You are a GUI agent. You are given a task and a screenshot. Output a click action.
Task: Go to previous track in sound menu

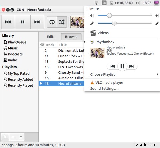point(113,66)
